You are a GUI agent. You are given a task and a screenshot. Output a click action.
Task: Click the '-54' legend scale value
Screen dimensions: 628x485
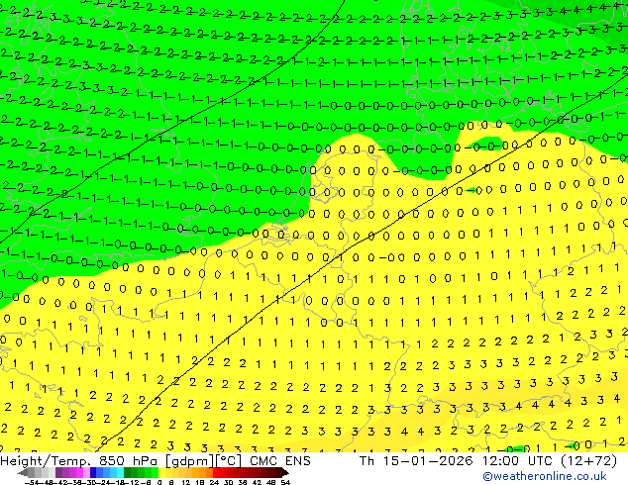pyautogui.click(x=32, y=482)
